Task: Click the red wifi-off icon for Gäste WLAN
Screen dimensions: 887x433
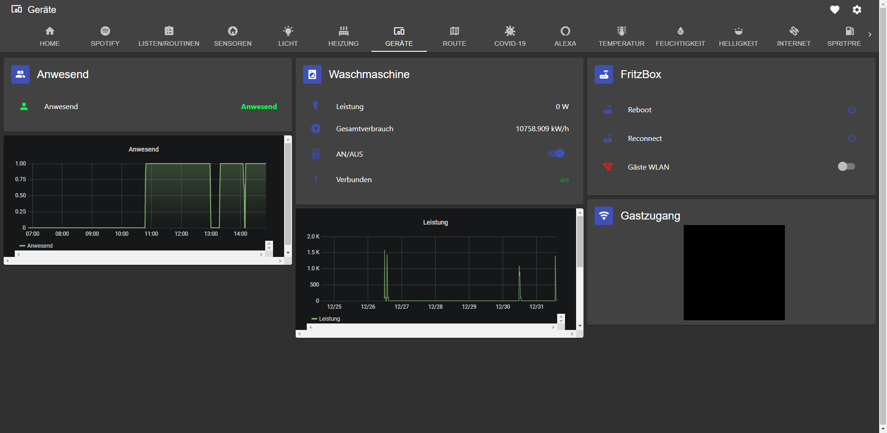Action: [x=608, y=167]
